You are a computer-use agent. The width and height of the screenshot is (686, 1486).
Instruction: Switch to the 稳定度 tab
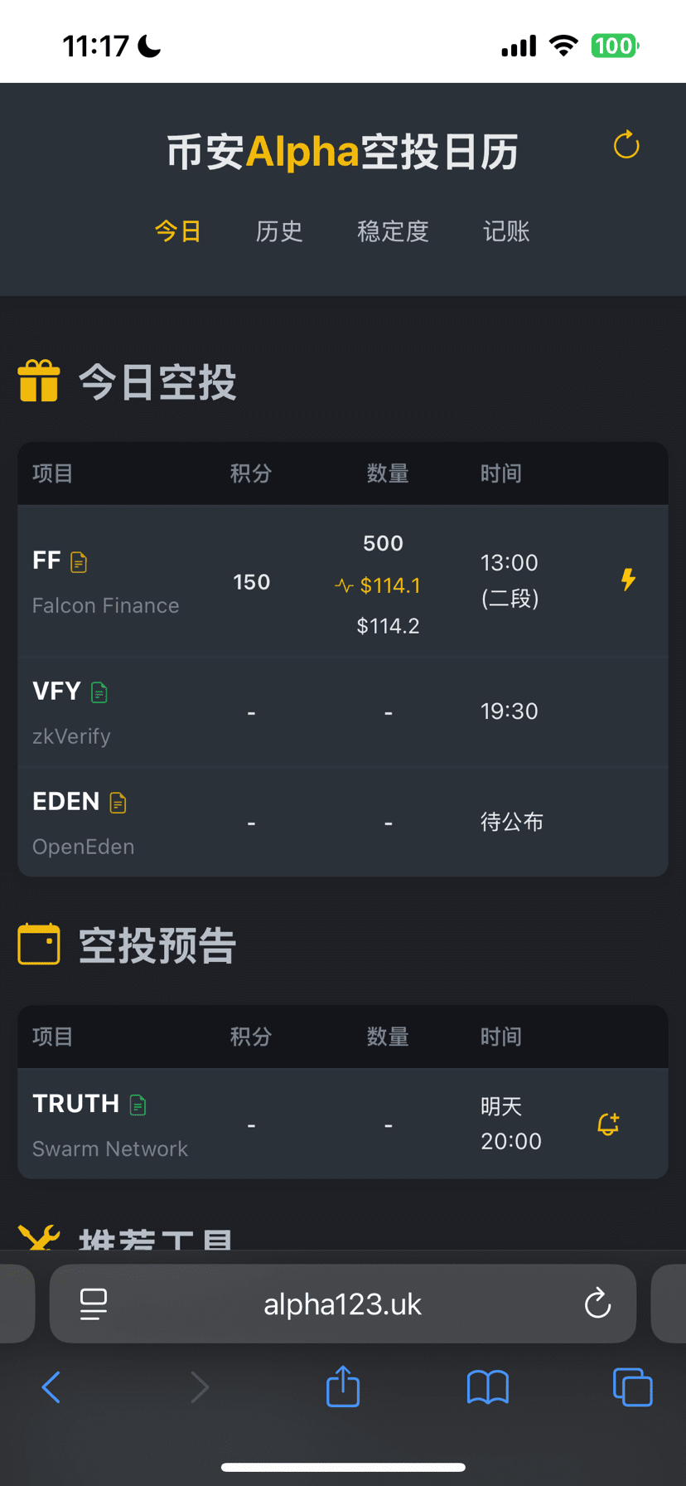pyautogui.click(x=393, y=231)
